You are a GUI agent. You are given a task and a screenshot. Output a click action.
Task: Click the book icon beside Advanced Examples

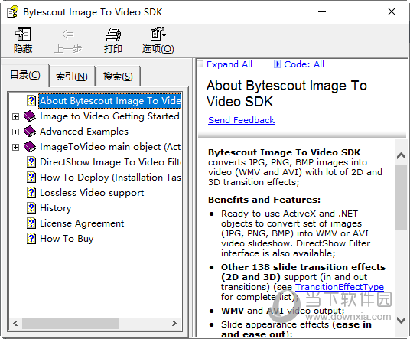pos(30,132)
